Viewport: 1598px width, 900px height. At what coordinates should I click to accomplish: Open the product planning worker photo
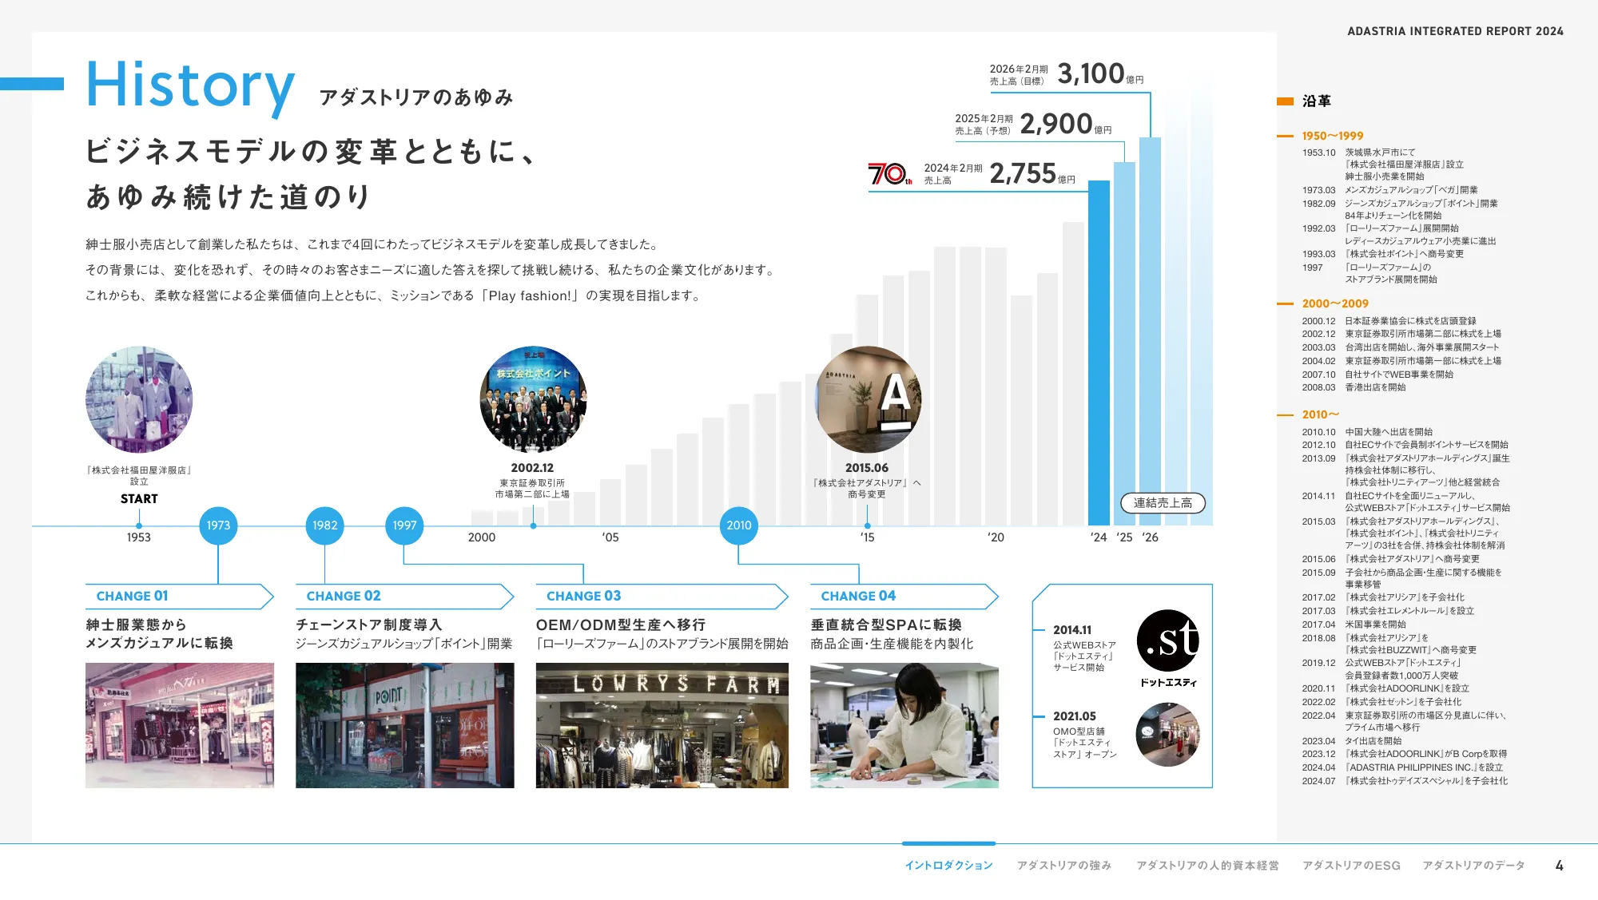coord(904,725)
